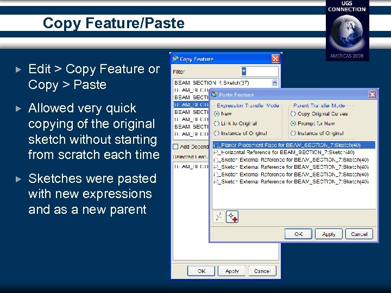
Task: Click the Filter input field in Copy Feature
Action: [x=260, y=72]
